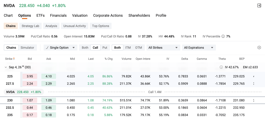Open the chain settings gear icon
The width and height of the screenshot is (265, 118).
(259, 48)
